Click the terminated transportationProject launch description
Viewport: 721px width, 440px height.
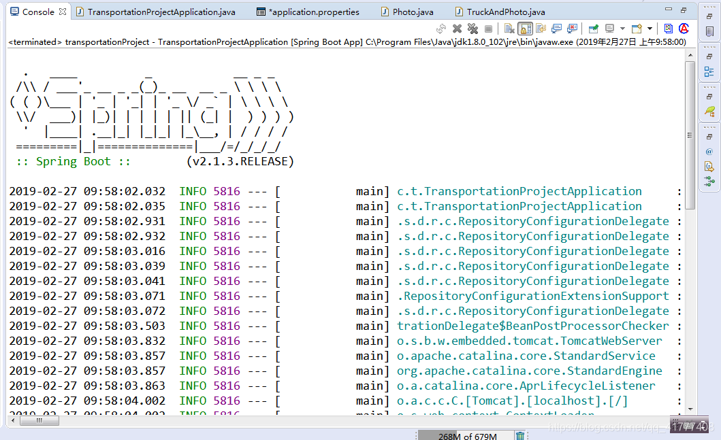tap(347, 41)
